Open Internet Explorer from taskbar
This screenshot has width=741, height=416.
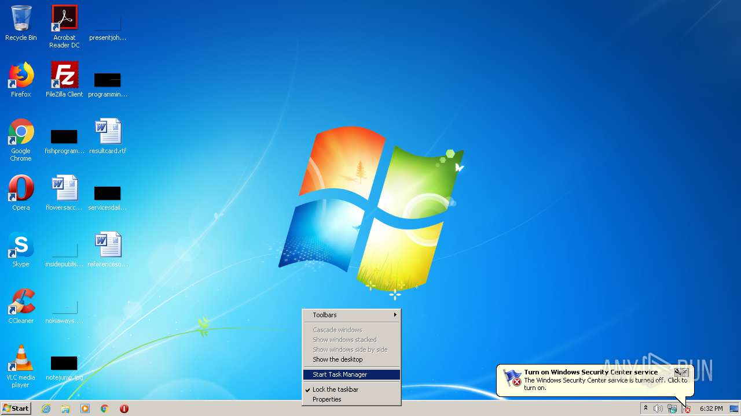46,408
